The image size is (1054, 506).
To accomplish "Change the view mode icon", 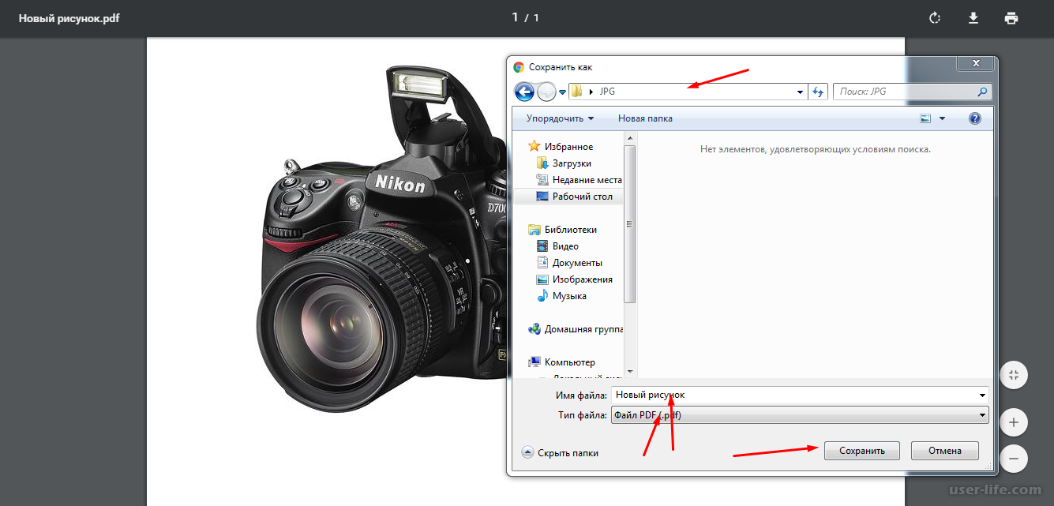I will pos(925,118).
